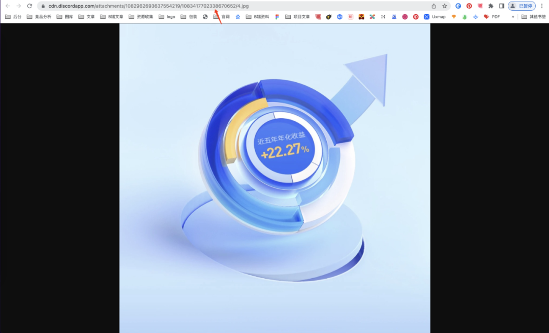Open the 项目文章 bookmark folder

pyautogui.click(x=297, y=17)
